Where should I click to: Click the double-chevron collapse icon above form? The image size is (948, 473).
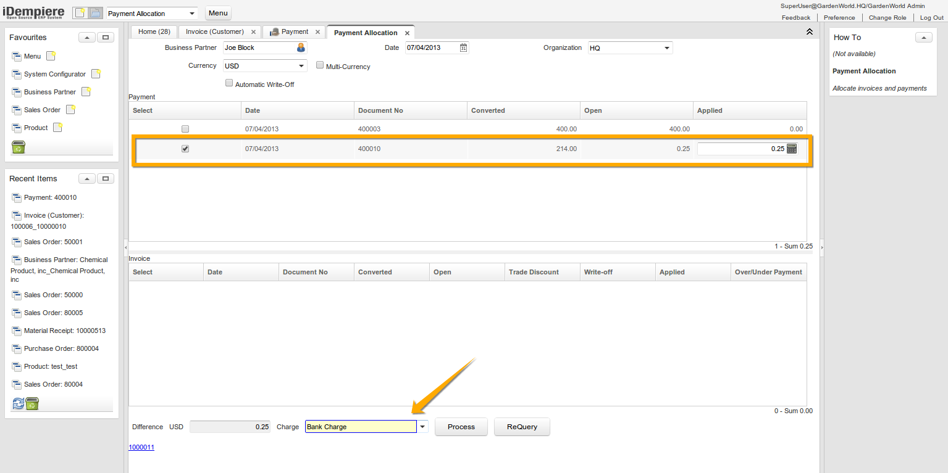click(x=809, y=31)
